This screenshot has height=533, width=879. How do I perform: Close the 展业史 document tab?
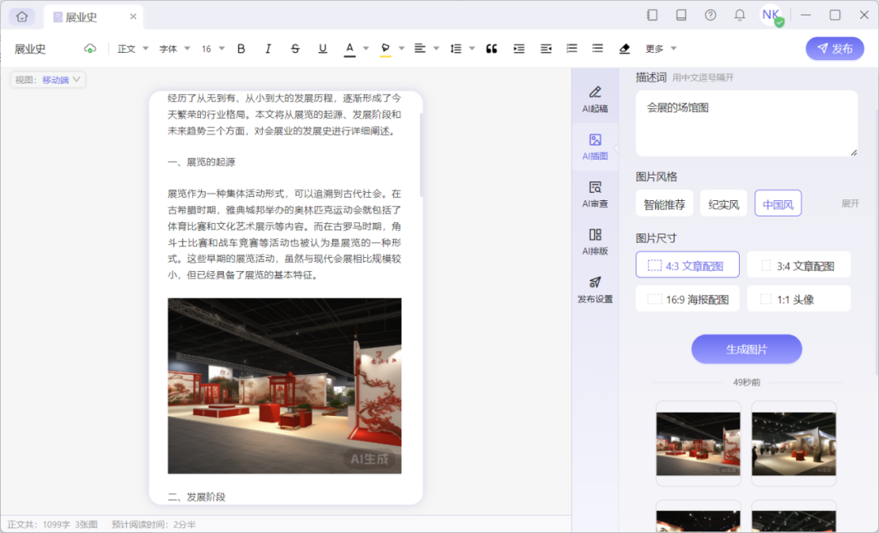click(x=133, y=17)
